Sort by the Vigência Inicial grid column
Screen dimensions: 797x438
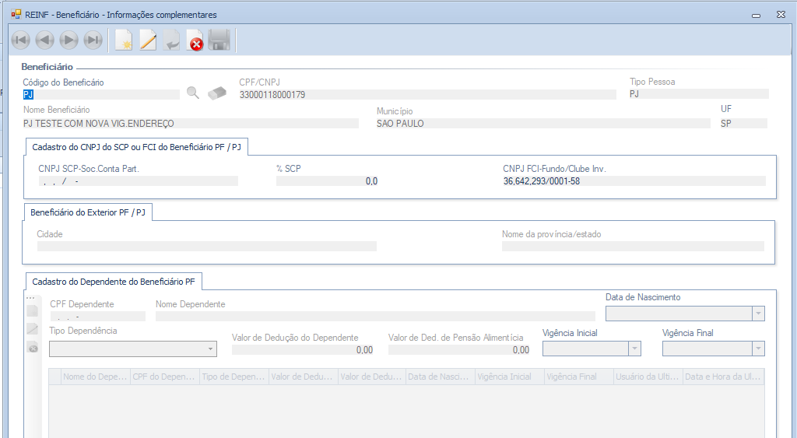click(x=509, y=377)
